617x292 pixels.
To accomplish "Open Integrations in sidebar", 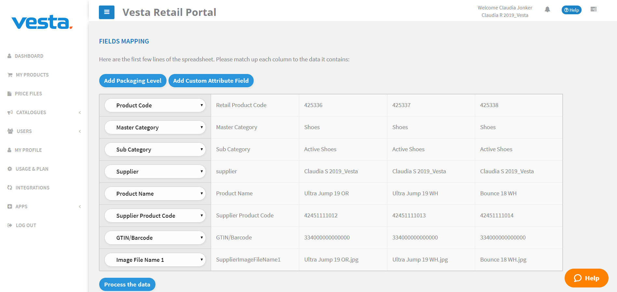I will 33,188.
